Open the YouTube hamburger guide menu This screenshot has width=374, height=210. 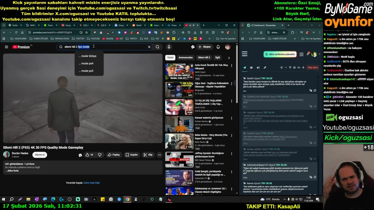pyautogui.click(x=6, y=47)
